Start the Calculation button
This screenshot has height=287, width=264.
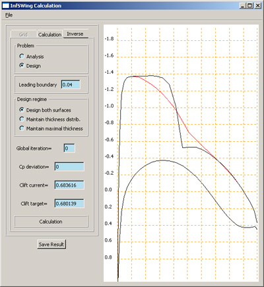tap(51, 221)
